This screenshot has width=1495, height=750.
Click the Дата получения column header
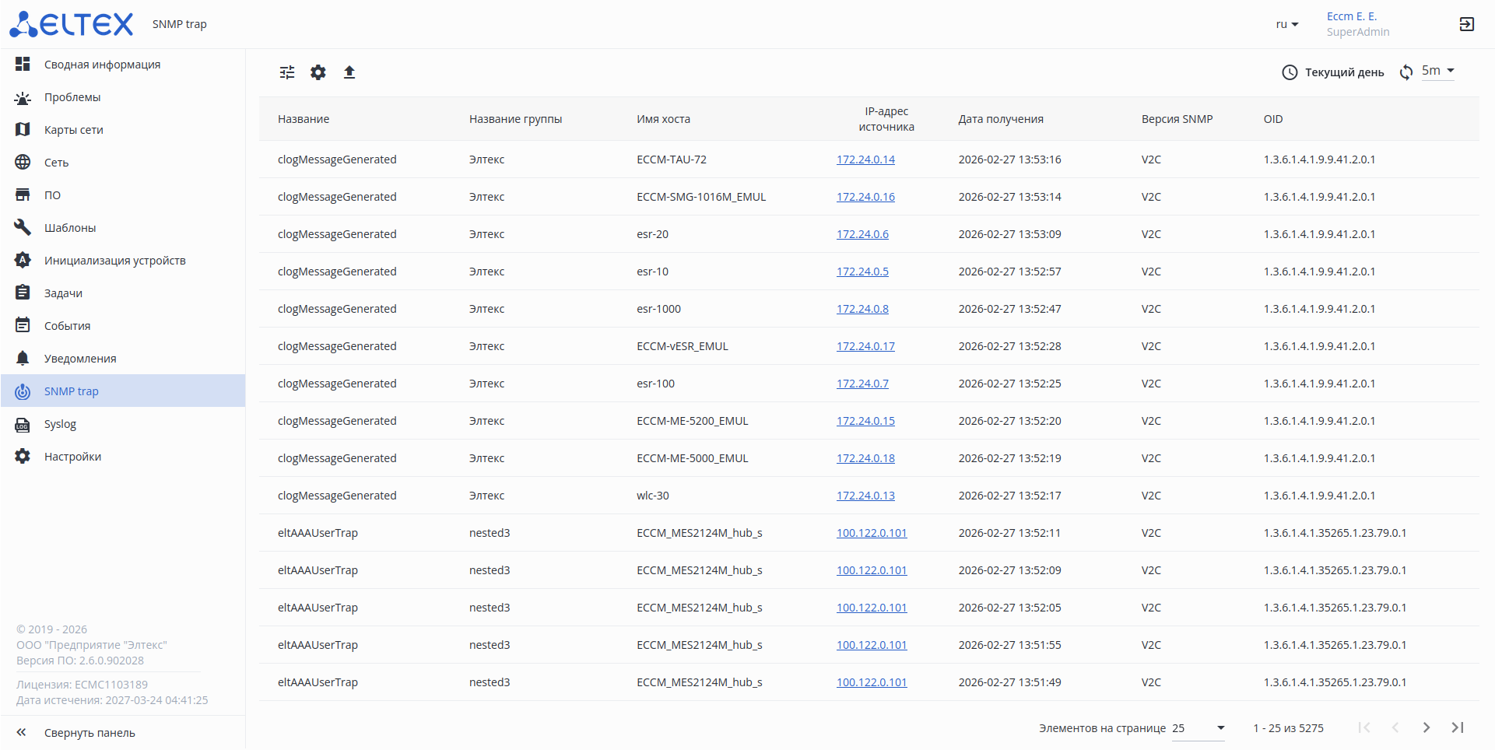1001,119
